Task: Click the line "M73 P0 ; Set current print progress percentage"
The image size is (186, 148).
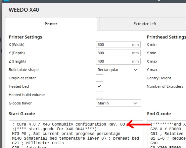Action: point(66,134)
